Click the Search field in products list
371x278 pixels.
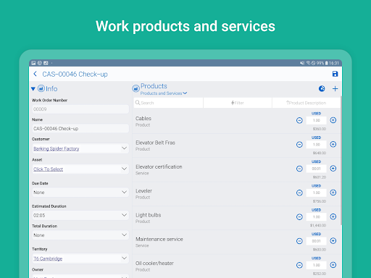pyautogui.click(x=168, y=103)
